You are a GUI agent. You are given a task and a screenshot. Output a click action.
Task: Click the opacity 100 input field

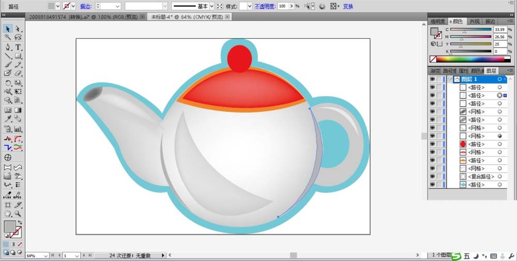(x=283, y=6)
